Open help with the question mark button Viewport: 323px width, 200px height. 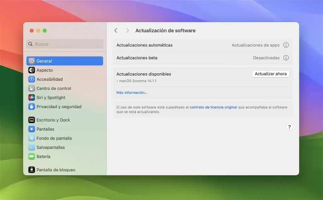click(289, 127)
